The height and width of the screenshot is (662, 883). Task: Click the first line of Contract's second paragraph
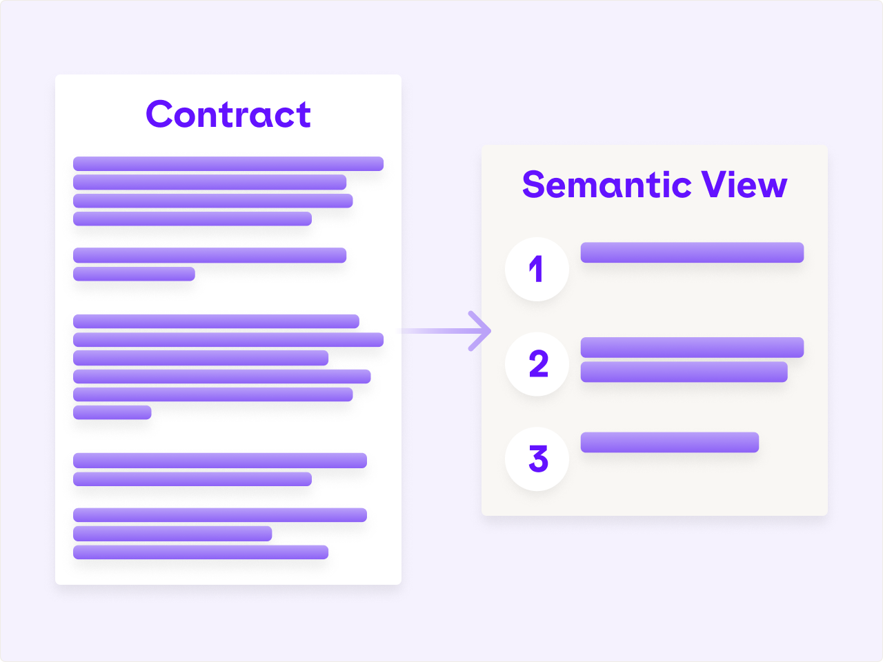point(210,255)
